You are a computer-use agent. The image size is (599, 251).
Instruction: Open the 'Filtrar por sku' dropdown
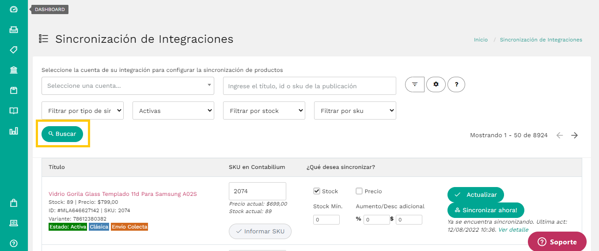[x=355, y=111]
